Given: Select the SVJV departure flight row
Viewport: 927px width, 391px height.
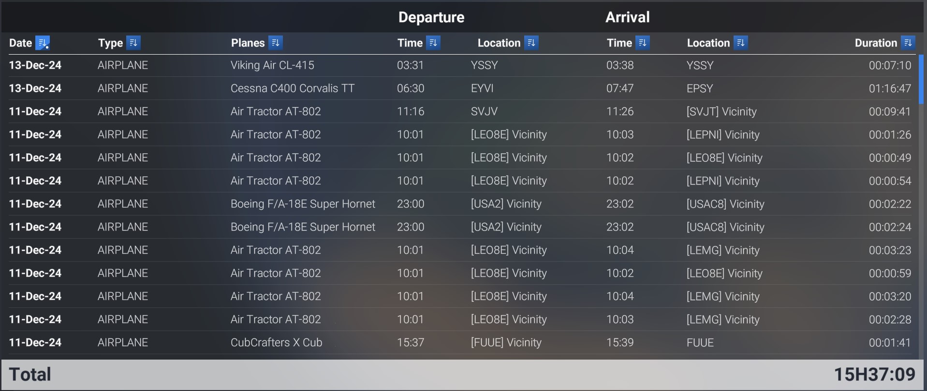Looking at the screenshot, I should pyautogui.click(x=460, y=112).
